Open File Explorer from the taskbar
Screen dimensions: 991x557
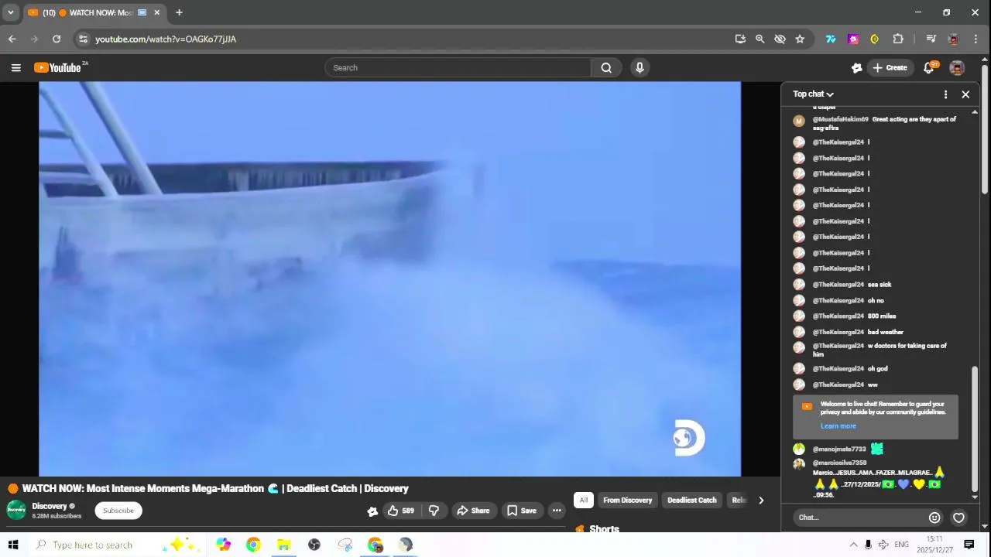283,545
